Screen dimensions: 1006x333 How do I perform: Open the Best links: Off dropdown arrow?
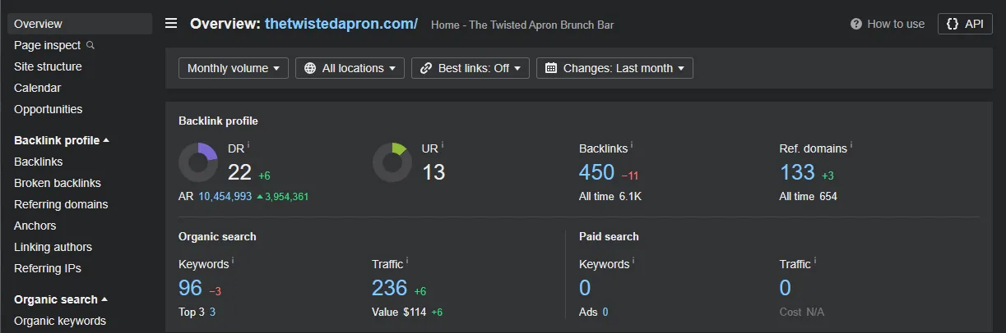(x=517, y=69)
